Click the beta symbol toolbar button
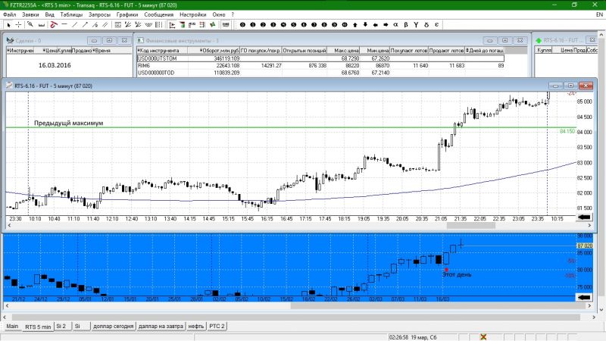This screenshot has height=341, width=606. click(406, 25)
